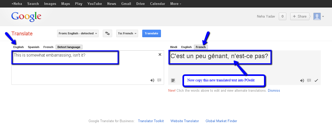Go to Images in top bar
Viewport: 332px width, 125px height.
(x=50, y=4)
